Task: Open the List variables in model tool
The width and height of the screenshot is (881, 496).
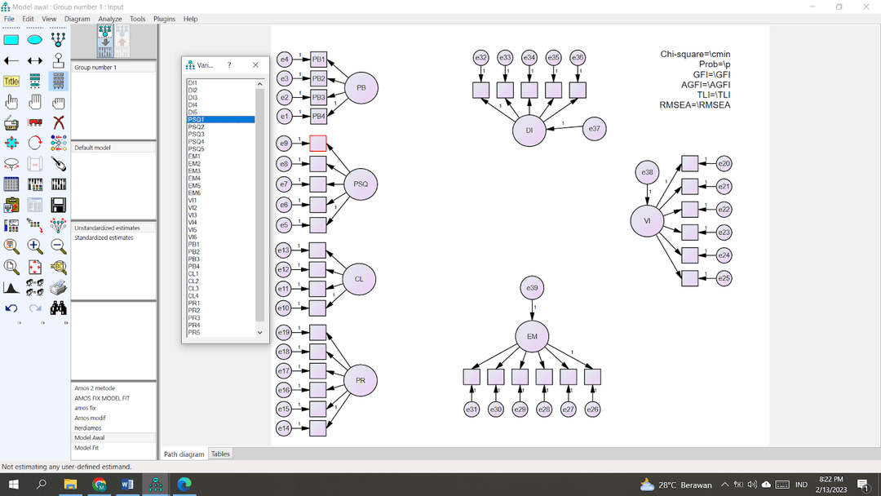Action: 35,82
